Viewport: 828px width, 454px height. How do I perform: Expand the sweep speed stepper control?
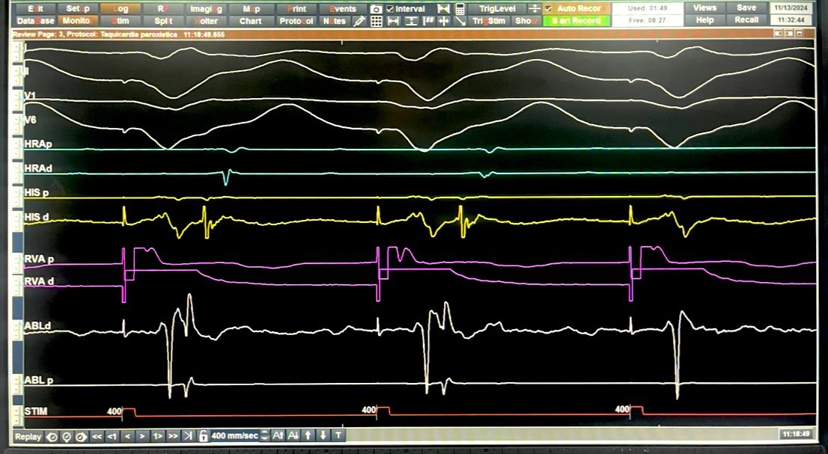[264, 435]
